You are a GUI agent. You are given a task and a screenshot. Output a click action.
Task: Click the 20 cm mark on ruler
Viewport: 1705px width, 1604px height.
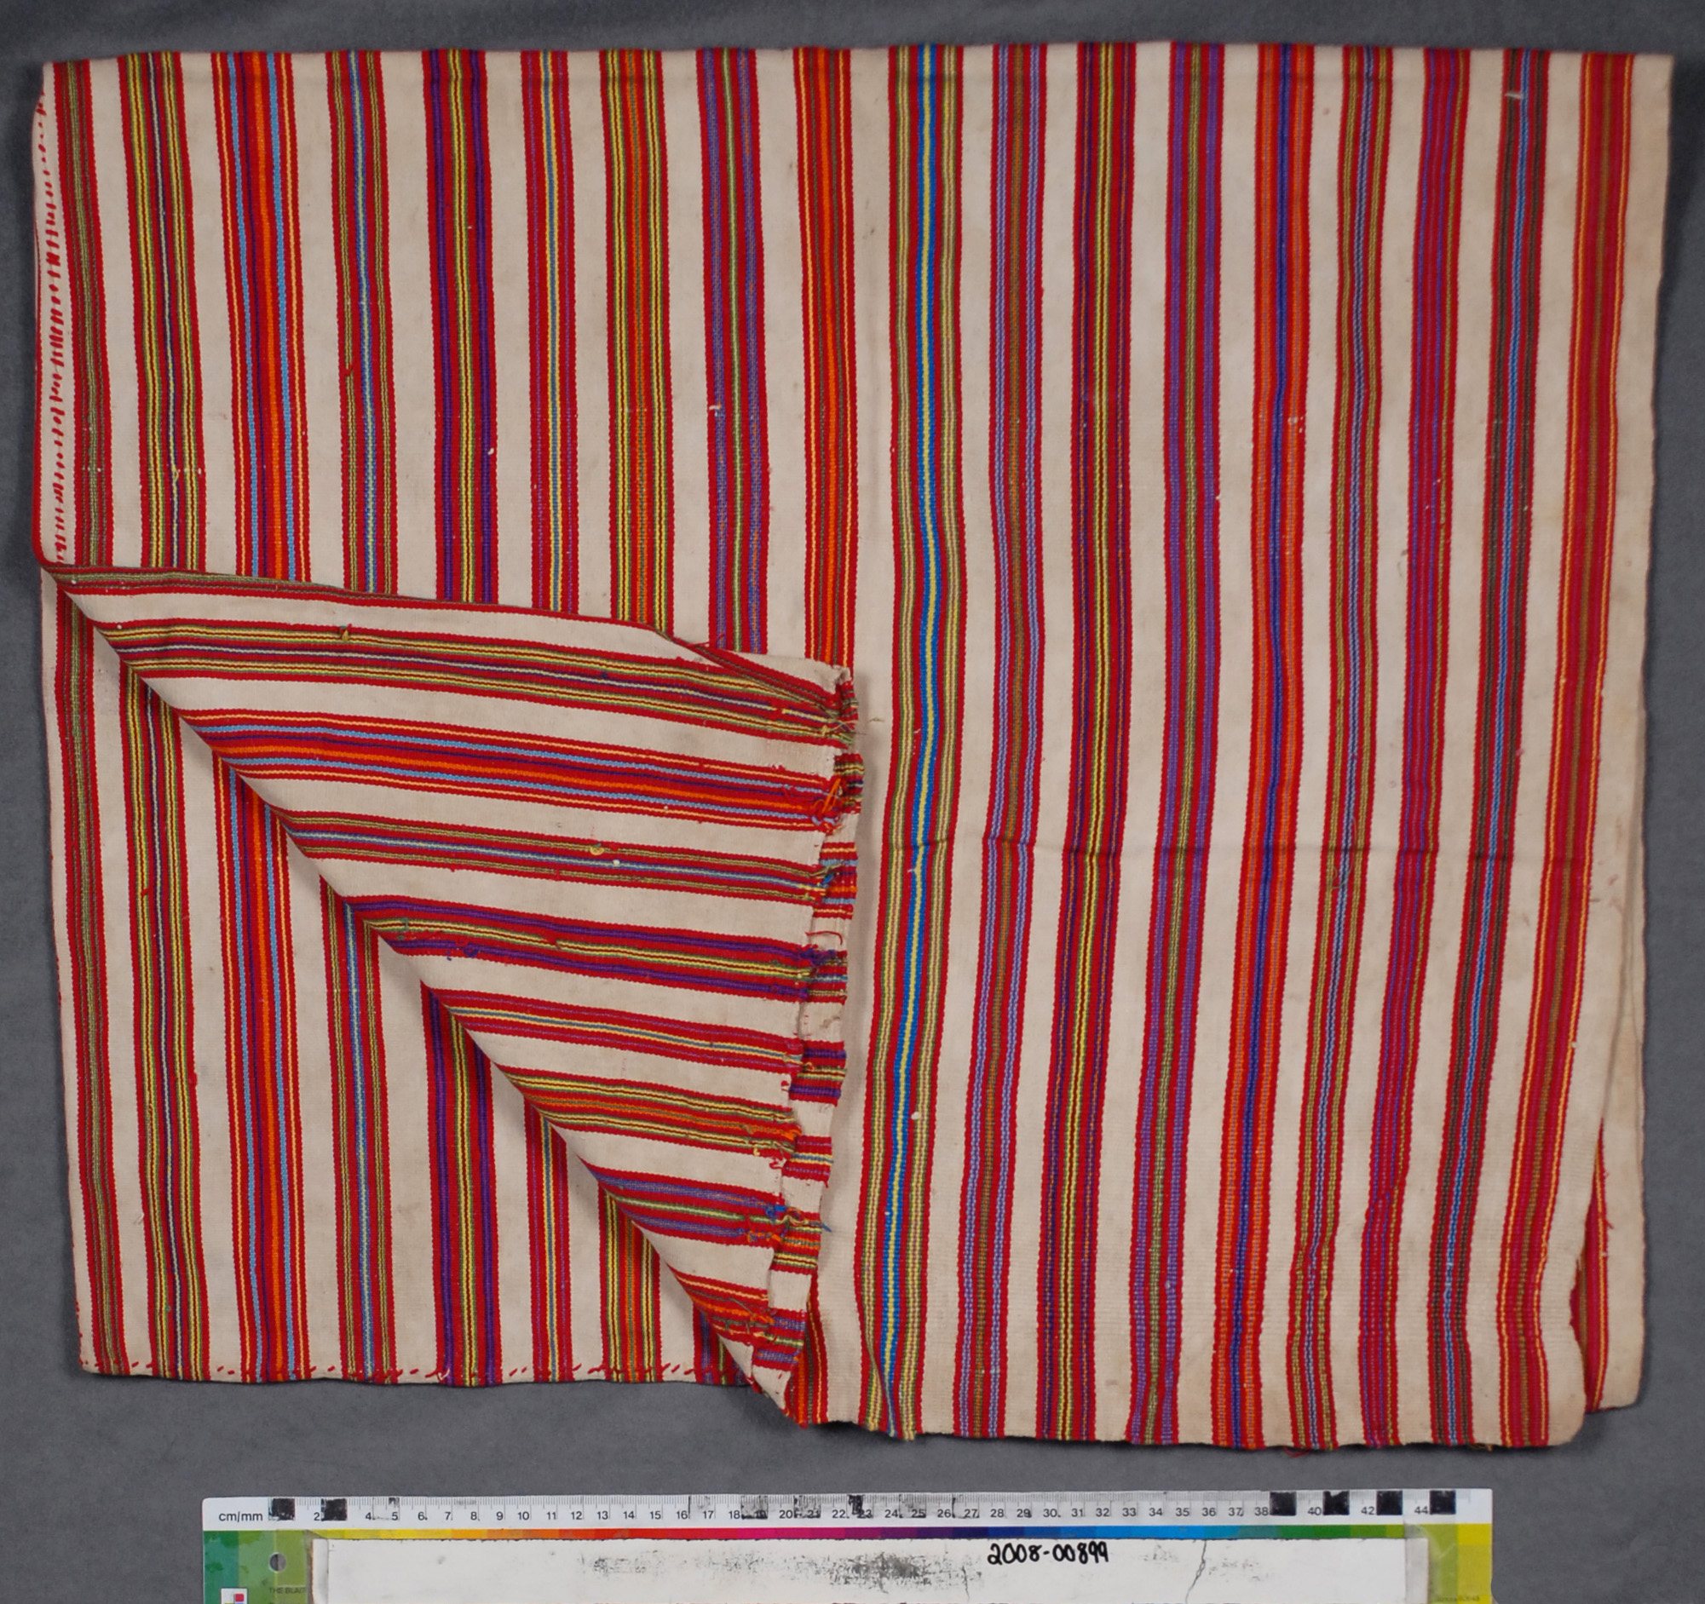786,1514
